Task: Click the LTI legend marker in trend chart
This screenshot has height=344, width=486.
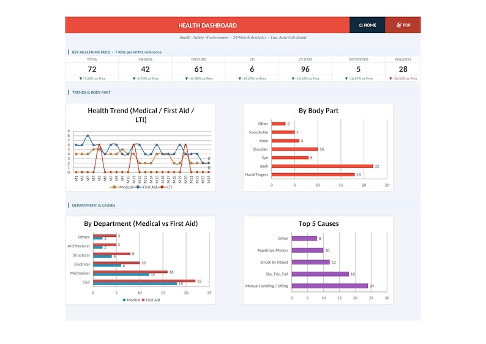Action: (x=162, y=187)
